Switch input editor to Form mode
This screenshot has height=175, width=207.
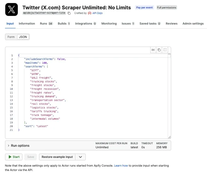(11, 37)
